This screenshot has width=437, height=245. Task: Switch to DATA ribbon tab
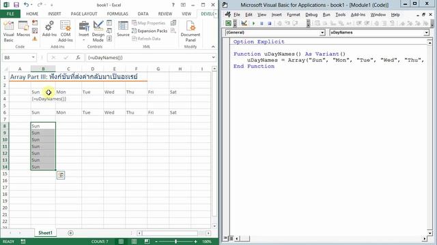pyautogui.click(x=143, y=14)
